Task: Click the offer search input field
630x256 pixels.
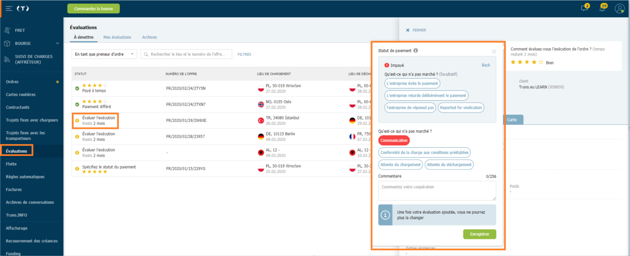Action: coord(186,54)
